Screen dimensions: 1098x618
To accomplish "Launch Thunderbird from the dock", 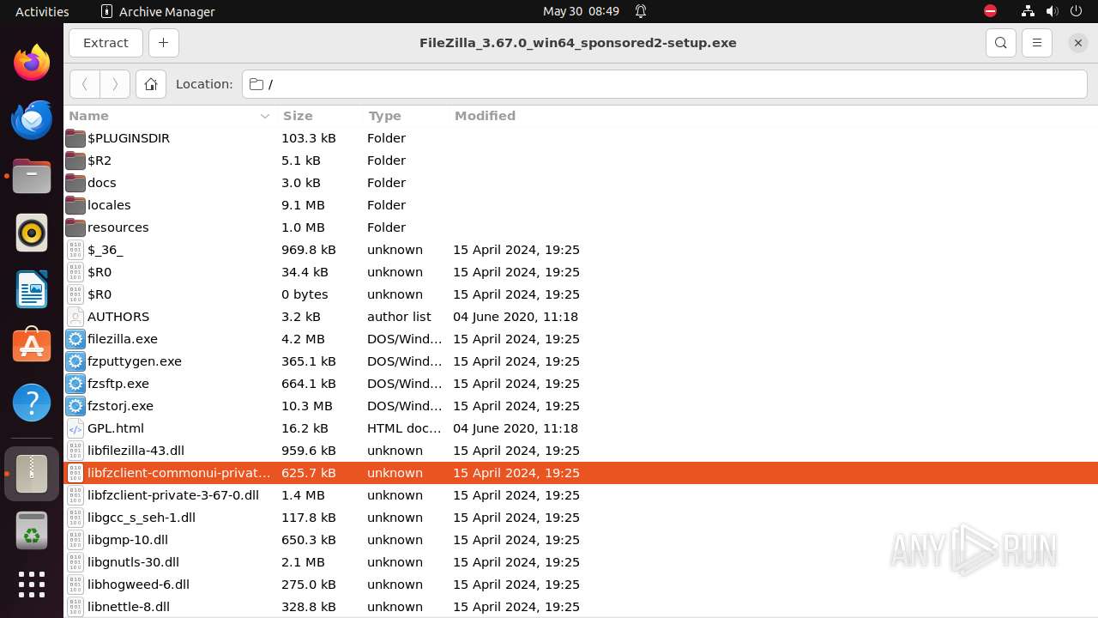I will [32, 119].
